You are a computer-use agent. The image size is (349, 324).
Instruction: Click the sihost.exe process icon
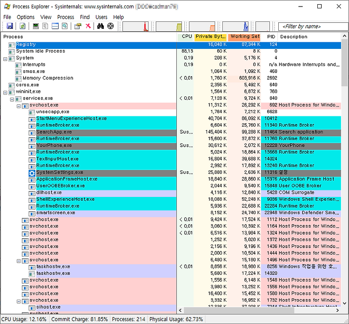pos(32,308)
